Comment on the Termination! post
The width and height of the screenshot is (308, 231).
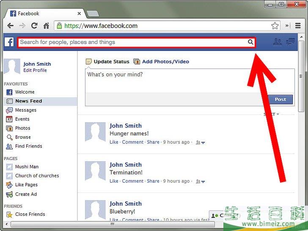click(x=132, y=181)
